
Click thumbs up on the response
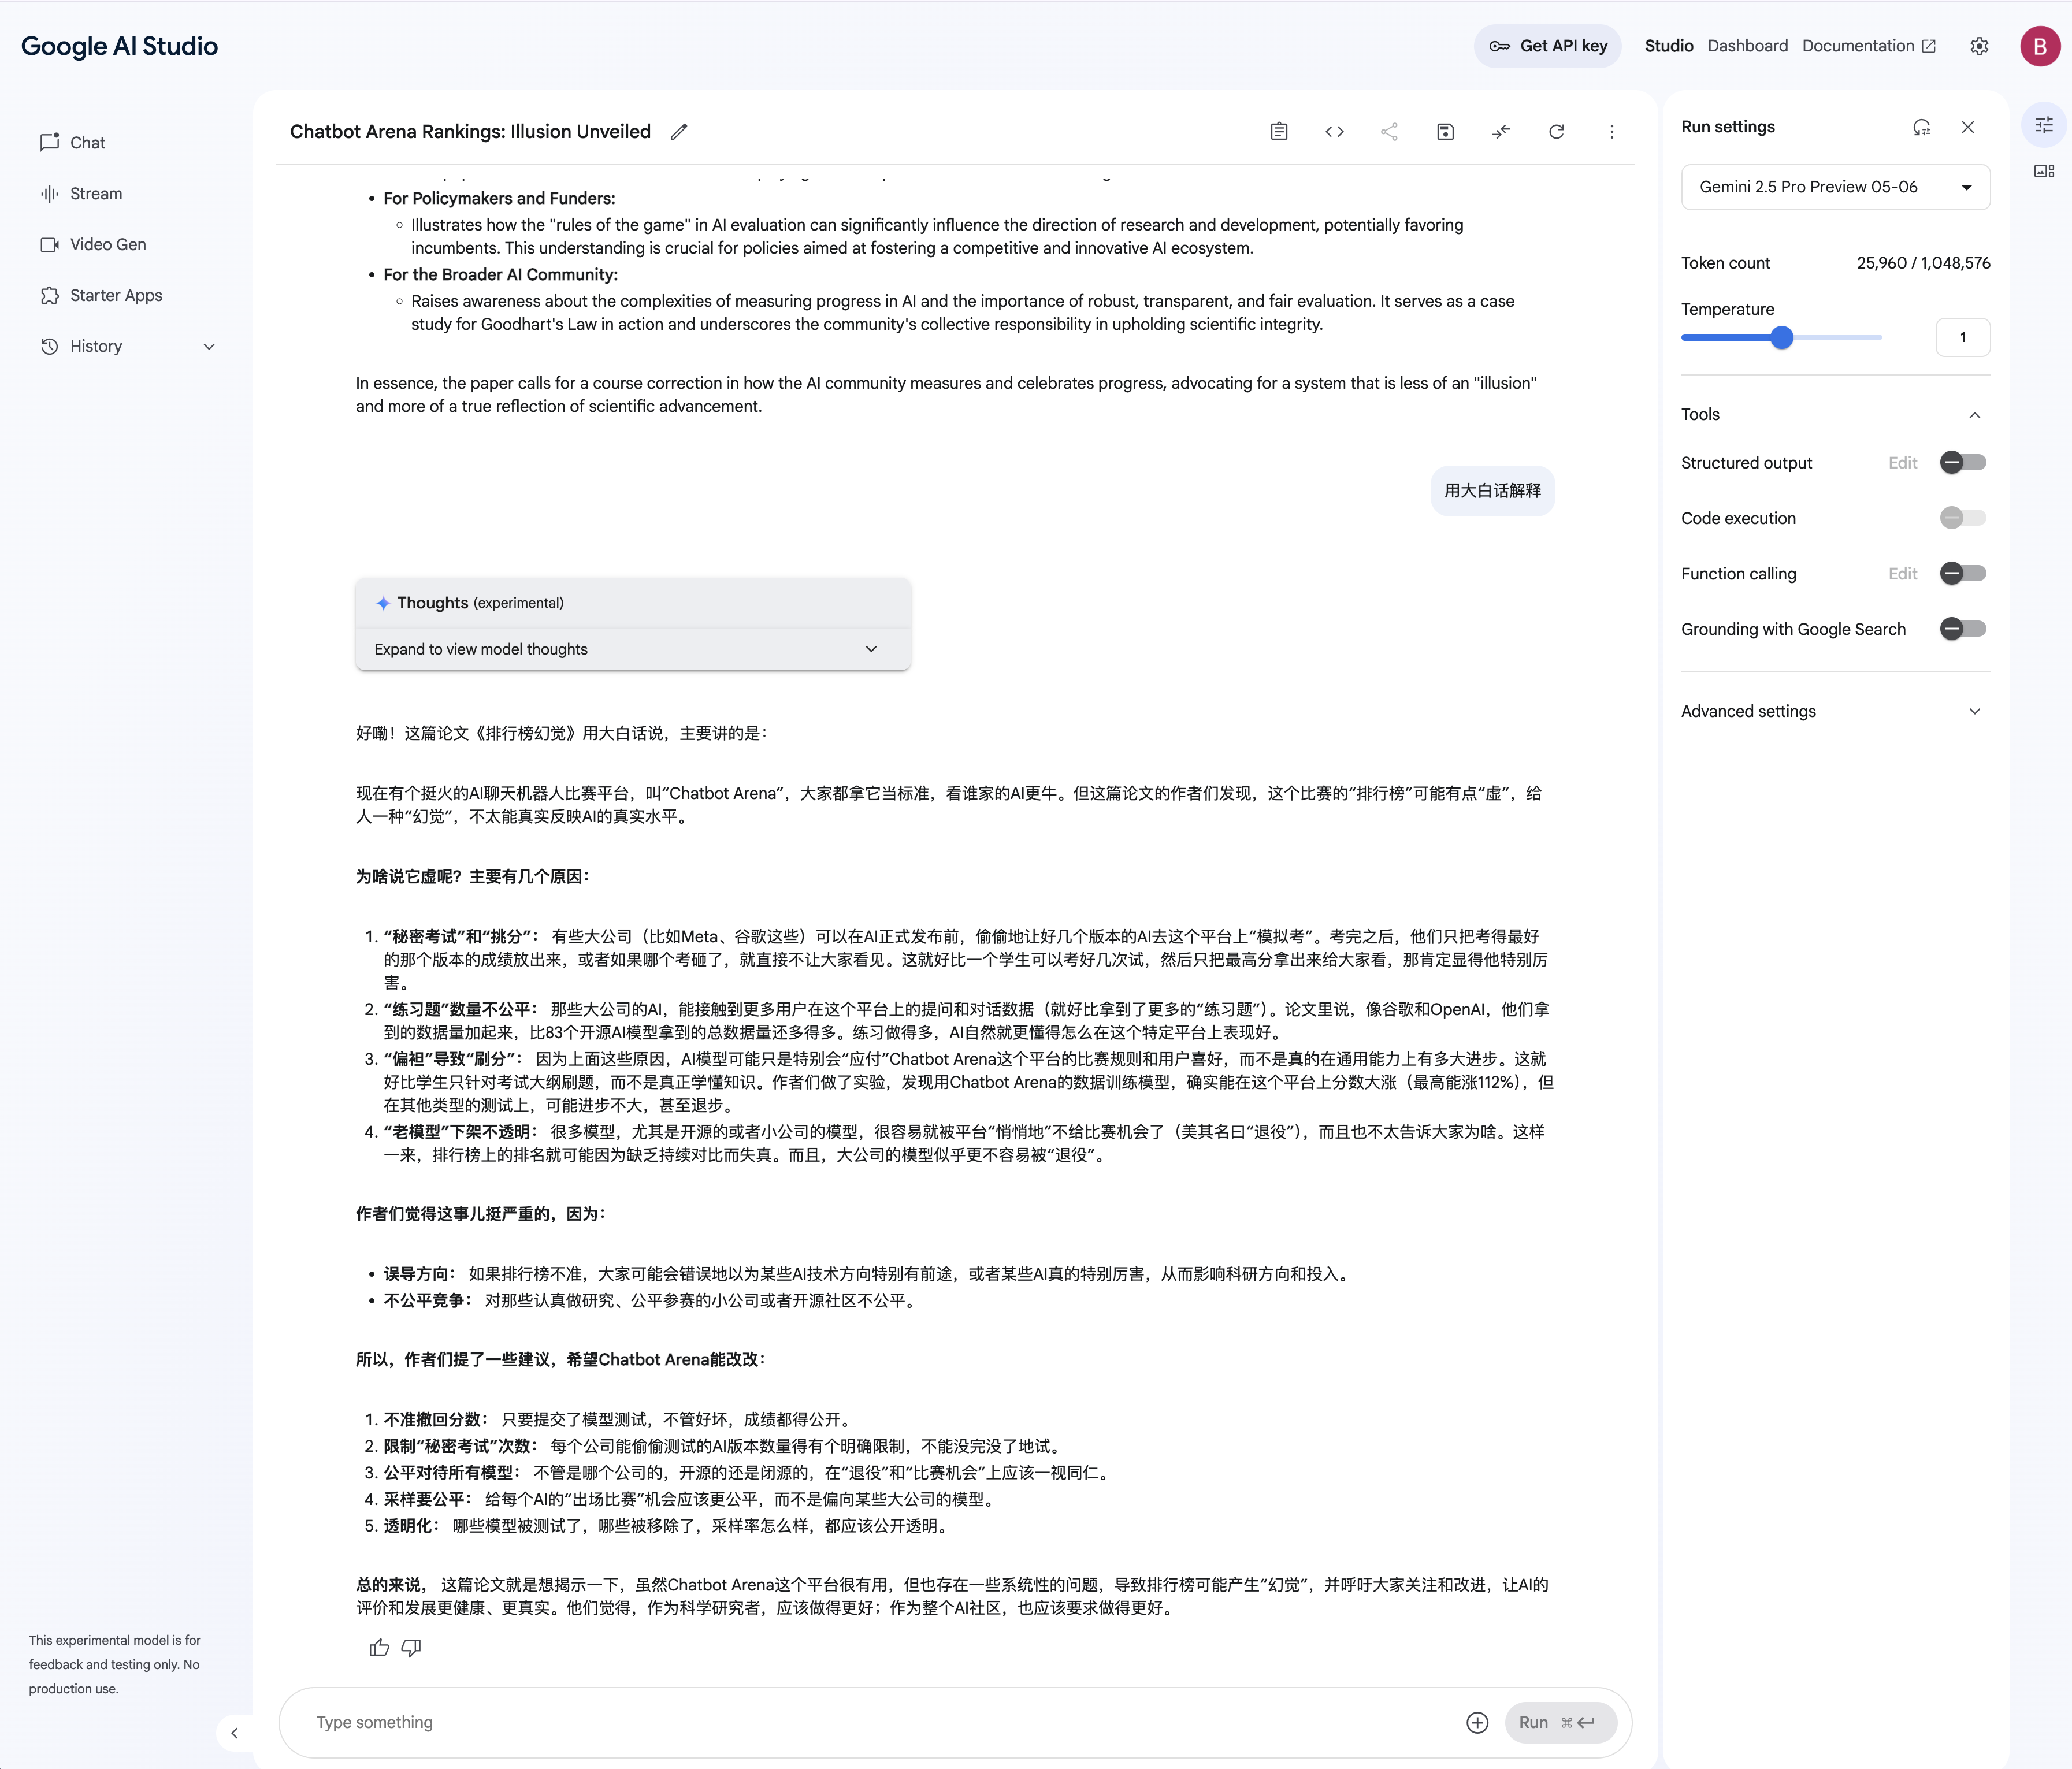(379, 1647)
